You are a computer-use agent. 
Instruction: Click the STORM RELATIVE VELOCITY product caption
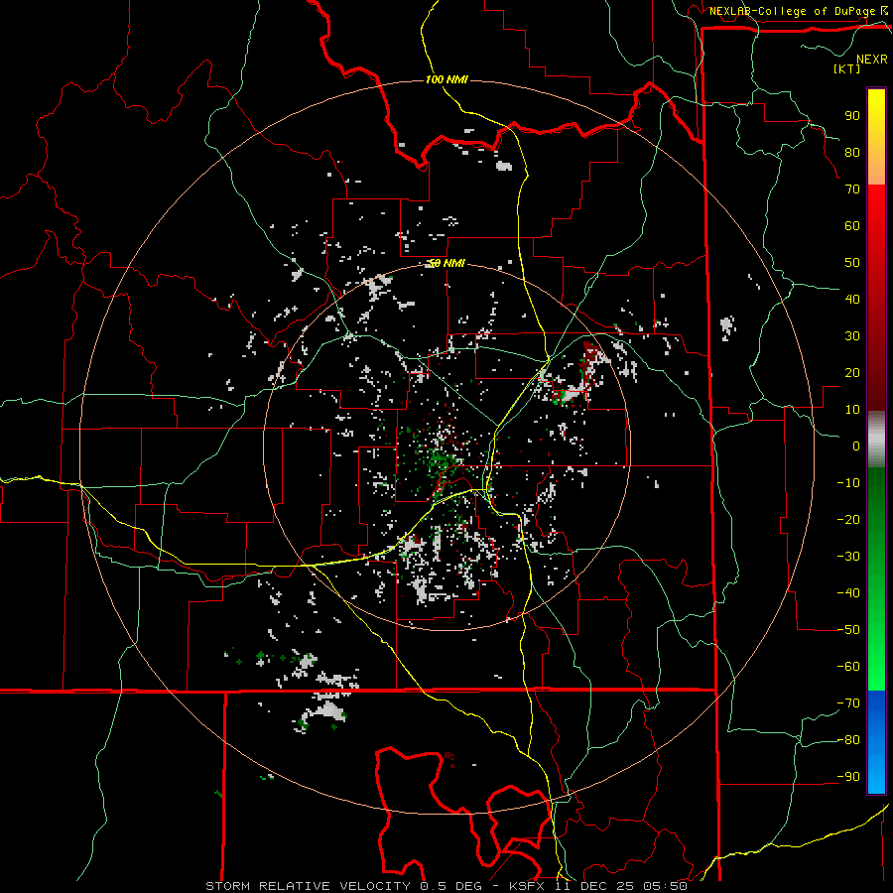click(446, 886)
